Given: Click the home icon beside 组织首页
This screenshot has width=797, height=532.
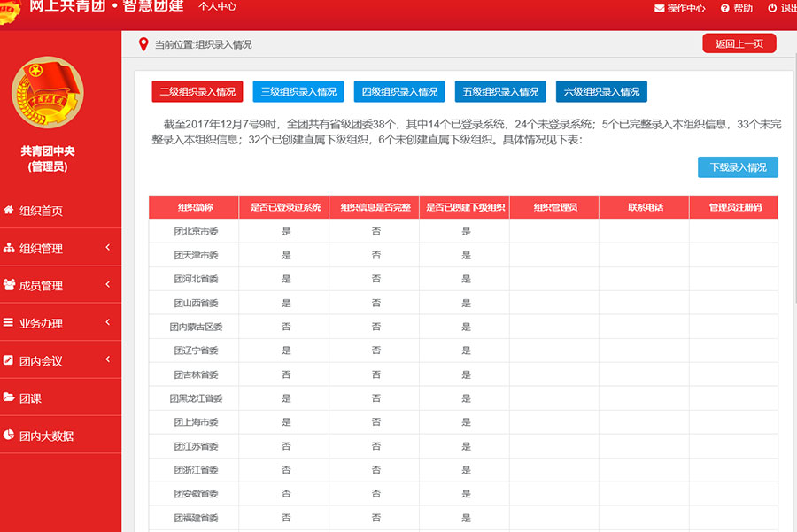Looking at the screenshot, I should coord(9,211).
